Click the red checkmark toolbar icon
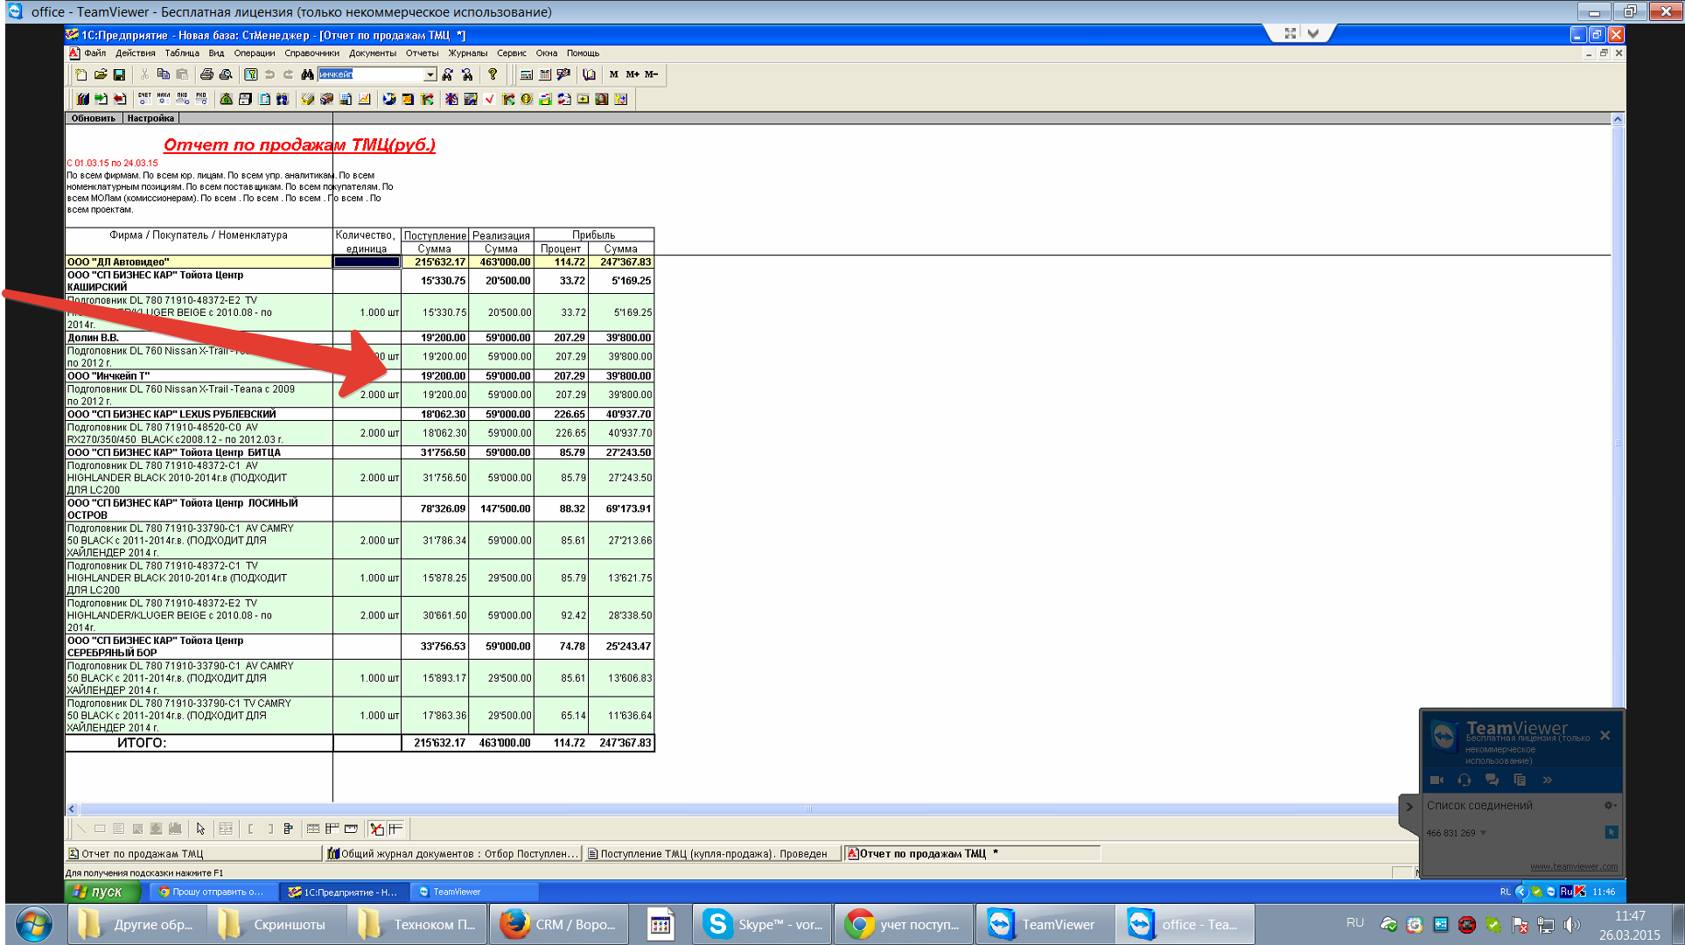 [x=489, y=99]
